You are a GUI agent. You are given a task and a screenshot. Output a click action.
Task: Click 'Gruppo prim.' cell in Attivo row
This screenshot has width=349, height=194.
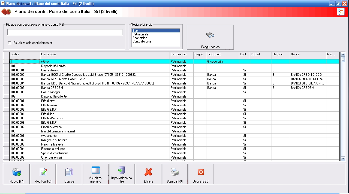222,62
